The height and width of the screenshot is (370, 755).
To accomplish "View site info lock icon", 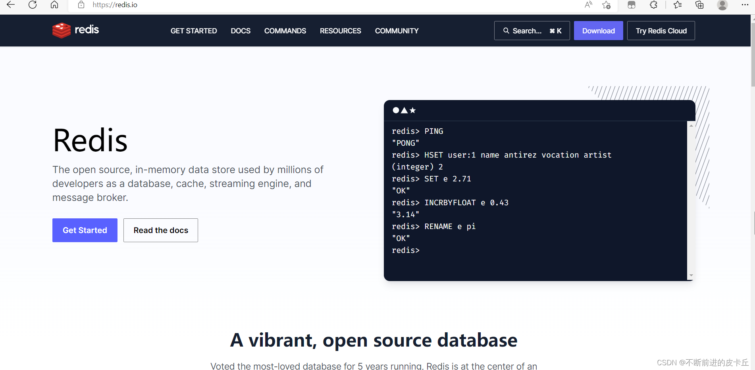I will point(81,5).
